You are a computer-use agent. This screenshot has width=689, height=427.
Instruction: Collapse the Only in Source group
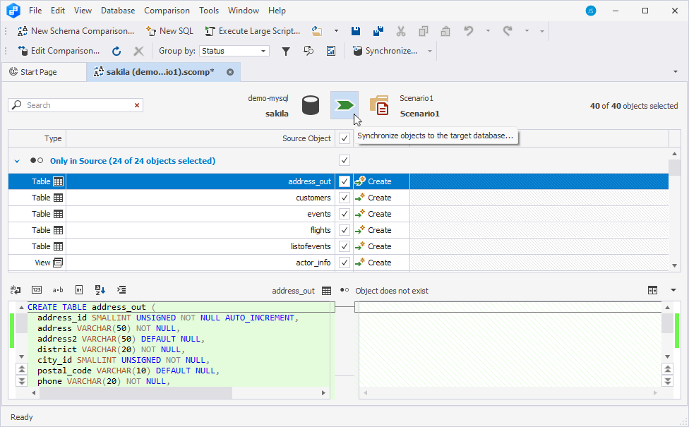(17, 161)
